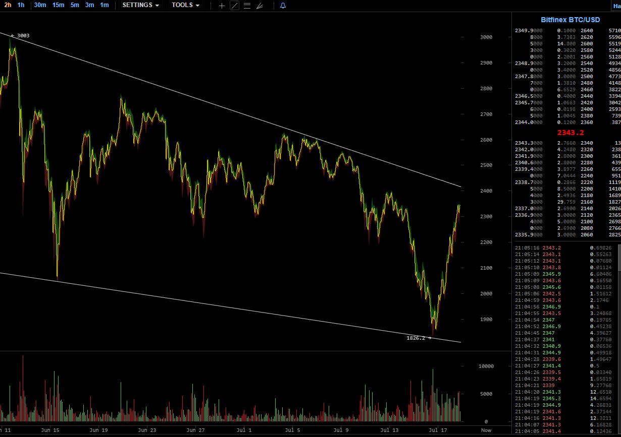Image resolution: width=621 pixels, height=437 pixels.
Task: Click bid price 2336.9000 row
Action: [529, 215]
